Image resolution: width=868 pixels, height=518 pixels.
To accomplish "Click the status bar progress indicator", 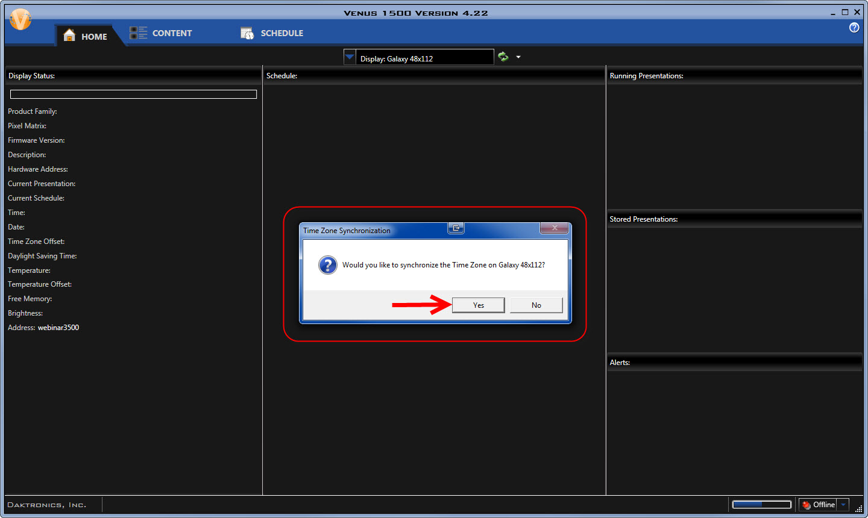I will point(761,505).
